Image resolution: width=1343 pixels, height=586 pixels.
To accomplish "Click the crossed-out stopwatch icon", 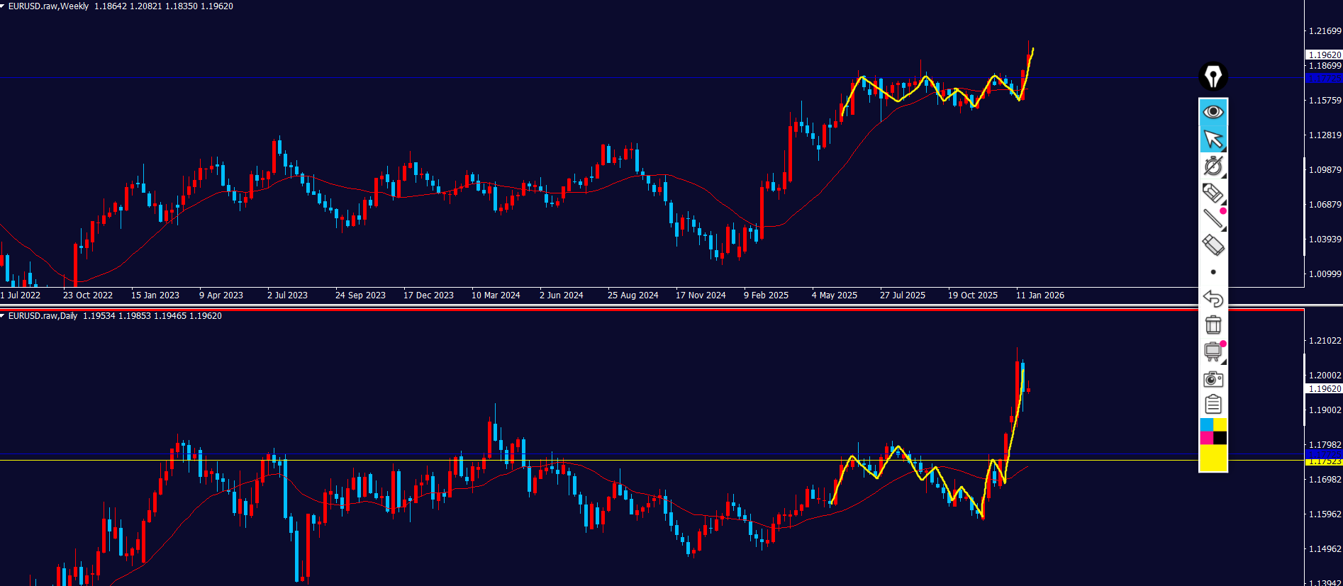I will [1213, 166].
